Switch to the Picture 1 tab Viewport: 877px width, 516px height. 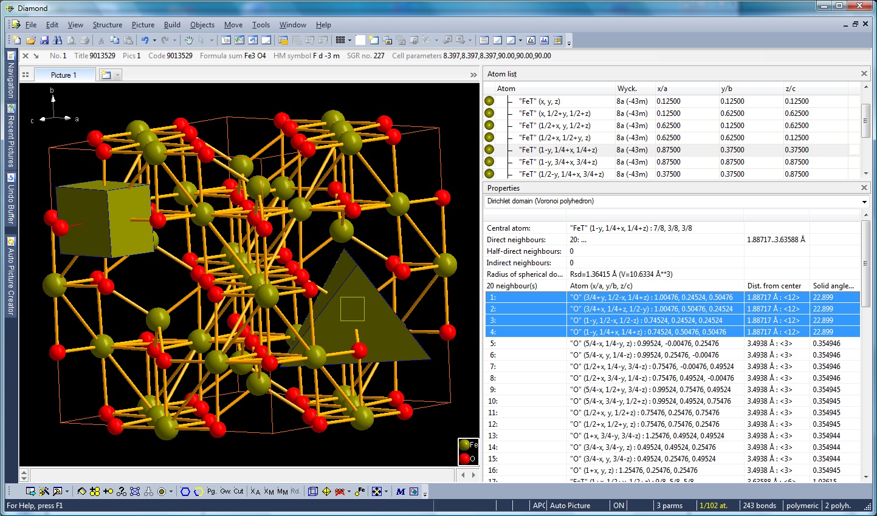point(63,75)
